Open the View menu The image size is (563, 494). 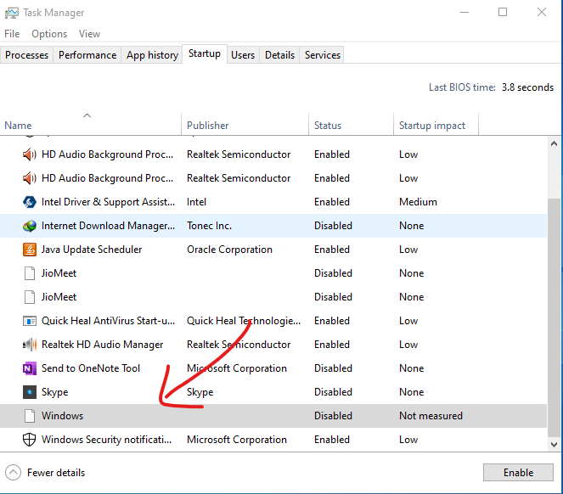click(x=89, y=34)
